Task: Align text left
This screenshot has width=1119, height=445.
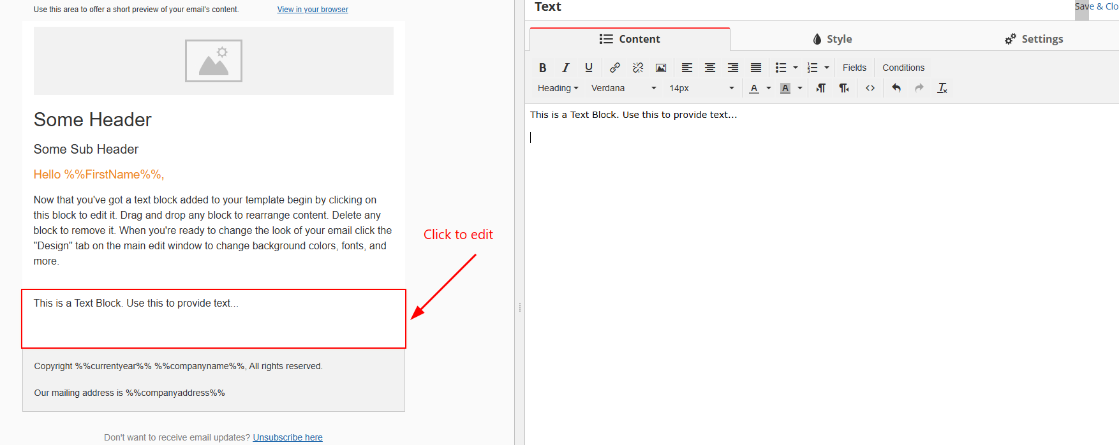Action: coord(687,68)
